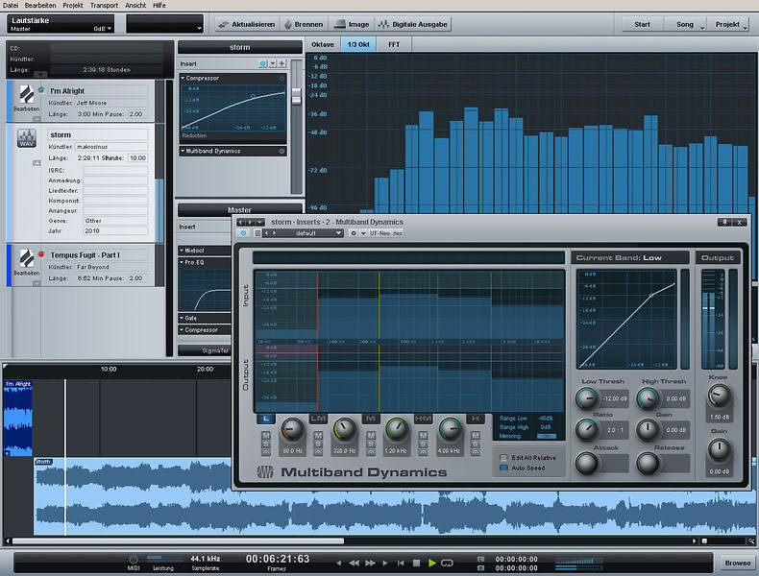The width and height of the screenshot is (759, 576).
Task: Expand the Gate master insert
Action: click(181, 318)
